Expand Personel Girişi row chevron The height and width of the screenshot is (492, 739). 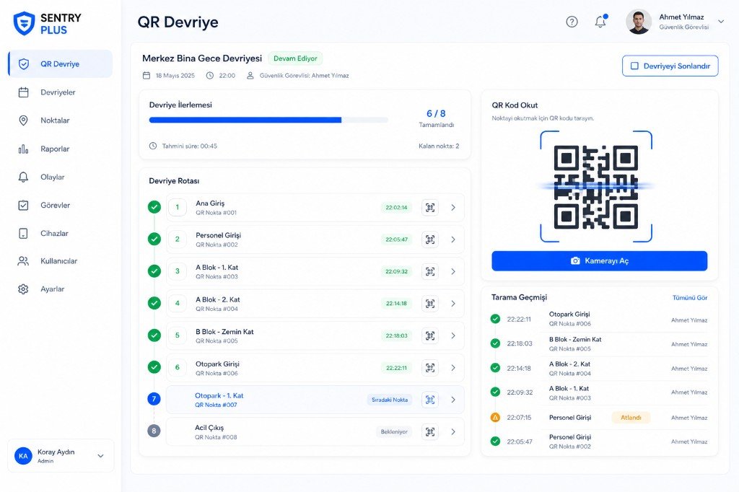(453, 240)
